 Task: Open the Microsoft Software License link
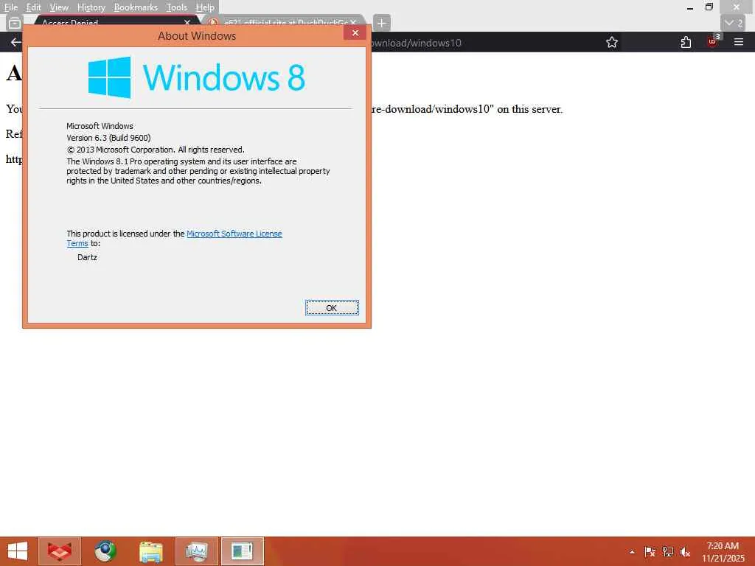[x=234, y=234]
